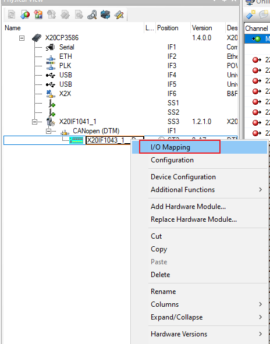Click version 1.2.1.0 cell
270x344 pixels.
pos(201,122)
